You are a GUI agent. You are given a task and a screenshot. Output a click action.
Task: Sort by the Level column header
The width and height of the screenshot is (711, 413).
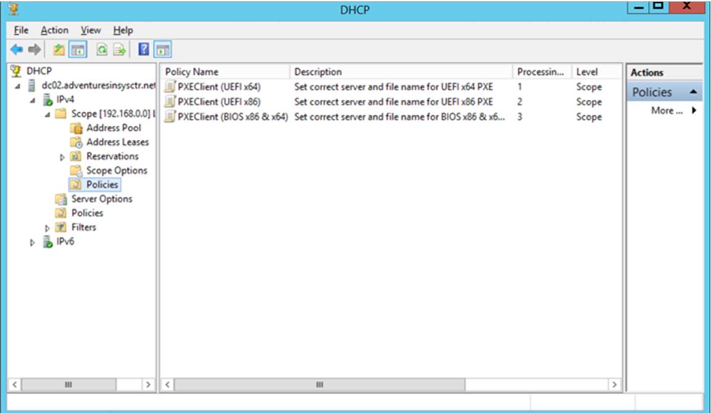tap(597, 72)
